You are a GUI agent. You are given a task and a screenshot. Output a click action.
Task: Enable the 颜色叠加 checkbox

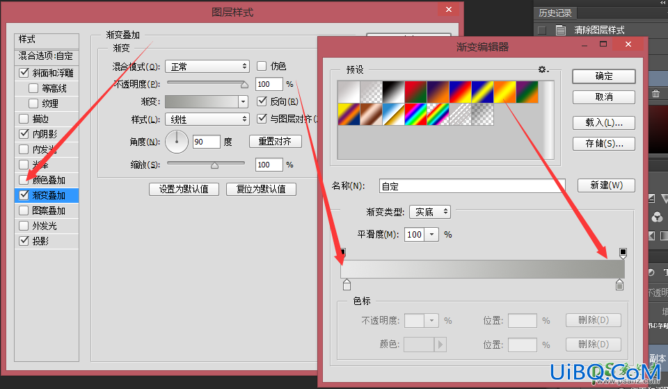tap(24, 180)
